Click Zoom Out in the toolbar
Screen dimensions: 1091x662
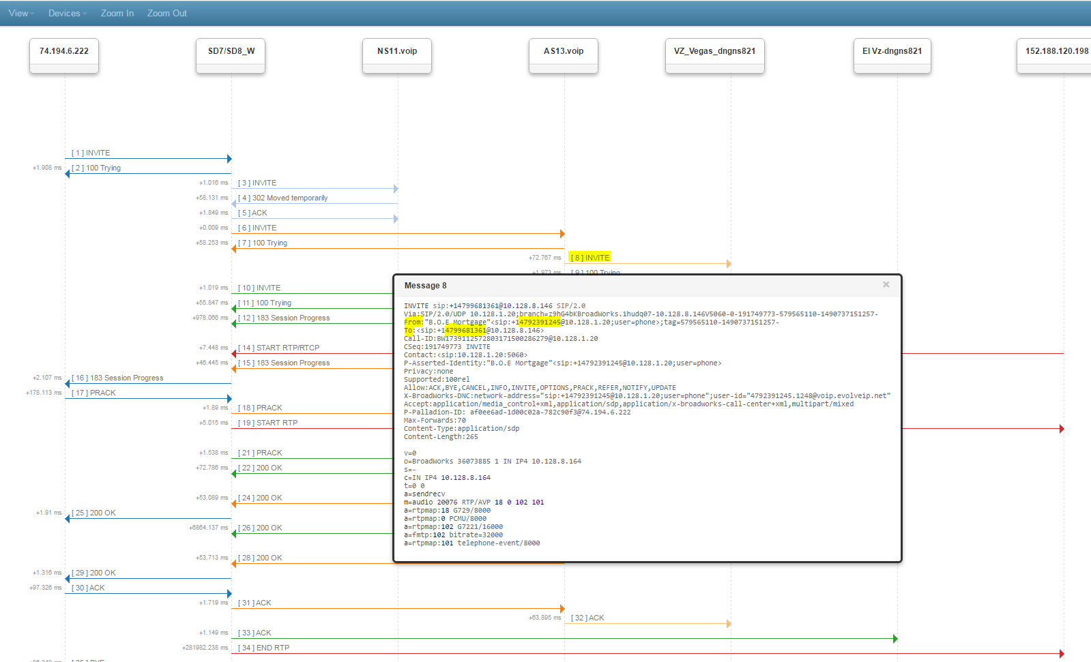166,13
